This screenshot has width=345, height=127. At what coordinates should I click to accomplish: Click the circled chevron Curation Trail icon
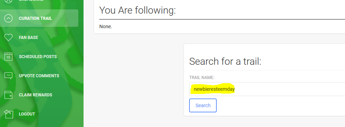tap(8, 18)
